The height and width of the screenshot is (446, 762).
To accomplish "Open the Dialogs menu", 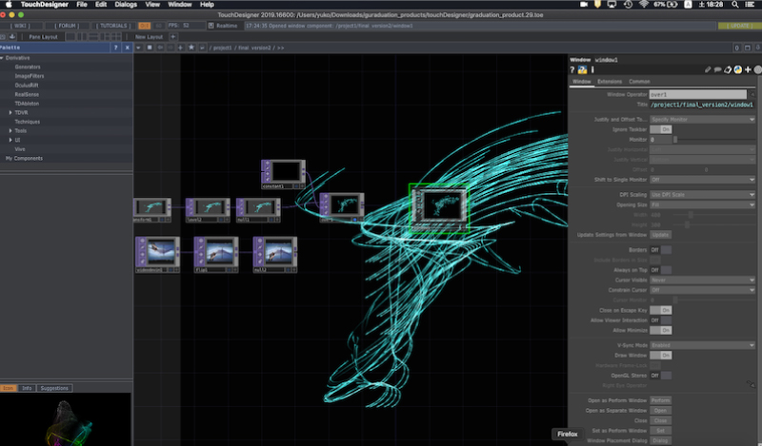I will pos(126,5).
